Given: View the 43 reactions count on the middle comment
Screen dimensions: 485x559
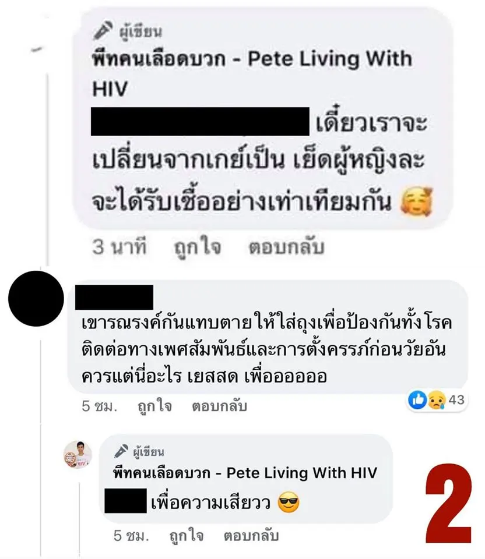Looking at the screenshot, I should [456, 399].
